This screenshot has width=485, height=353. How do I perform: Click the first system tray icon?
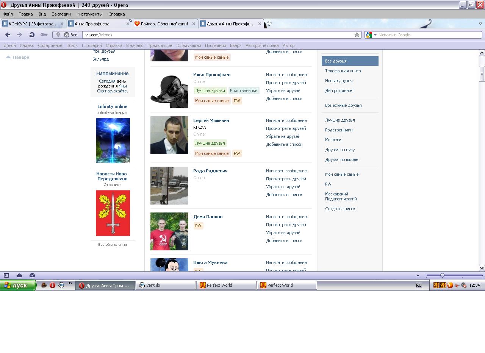pos(436,285)
